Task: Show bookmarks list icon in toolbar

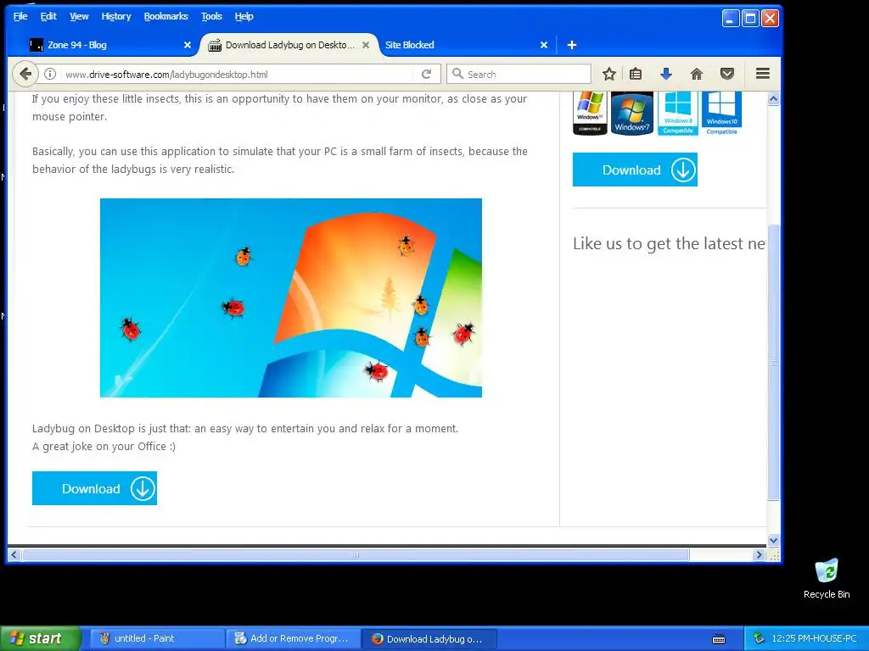Action: (x=636, y=74)
